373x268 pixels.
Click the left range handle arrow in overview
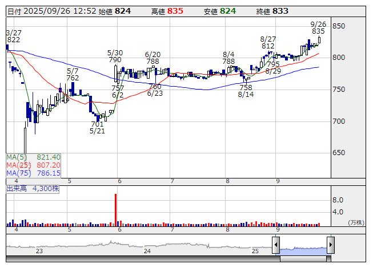point(276,245)
